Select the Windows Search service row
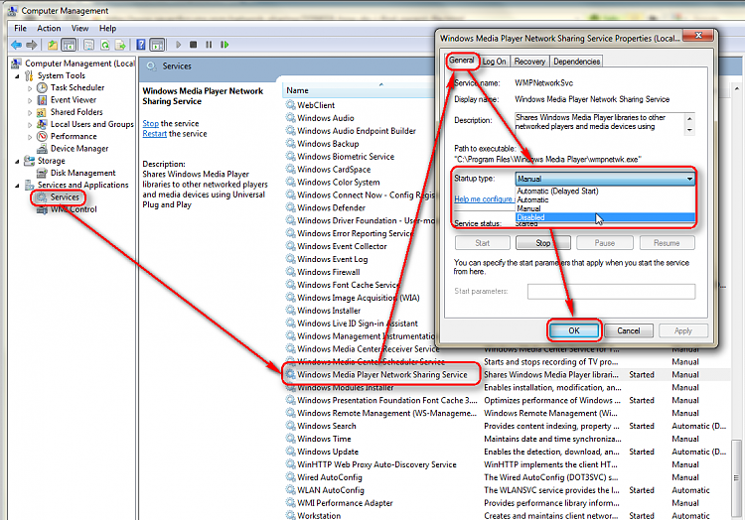 tap(506, 426)
